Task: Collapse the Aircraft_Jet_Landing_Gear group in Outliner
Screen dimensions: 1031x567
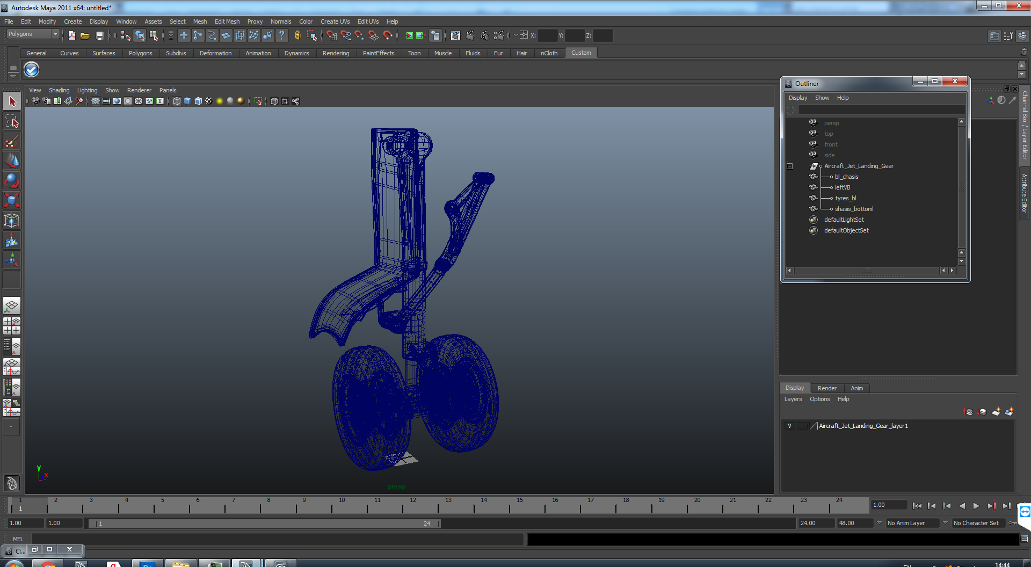Action: 790,166
